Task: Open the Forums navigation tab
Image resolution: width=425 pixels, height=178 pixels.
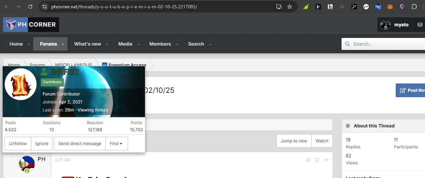Action: [49, 44]
